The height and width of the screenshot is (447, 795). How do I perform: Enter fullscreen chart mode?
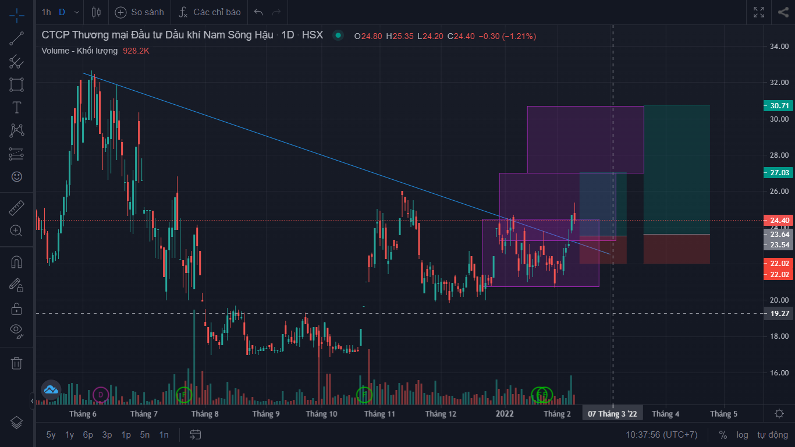(x=759, y=12)
